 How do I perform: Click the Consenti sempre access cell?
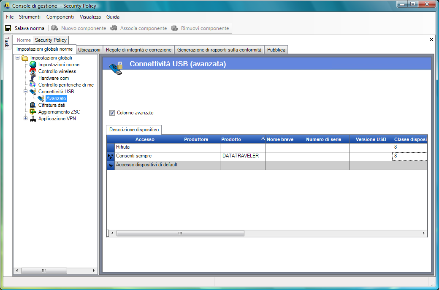(149, 157)
